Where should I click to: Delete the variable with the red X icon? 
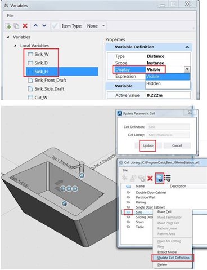(x=25, y=26)
